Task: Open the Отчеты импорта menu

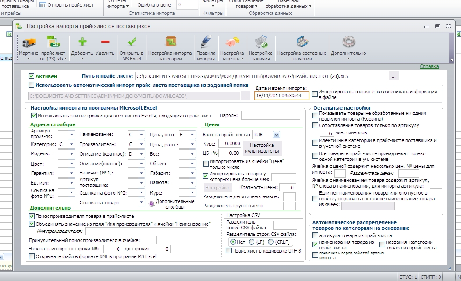Action: click(x=117, y=4)
